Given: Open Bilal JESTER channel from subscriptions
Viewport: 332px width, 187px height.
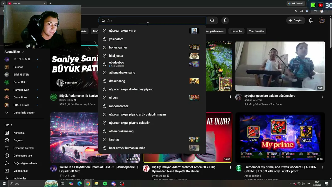Looking at the screenshot, I should 22,75.
